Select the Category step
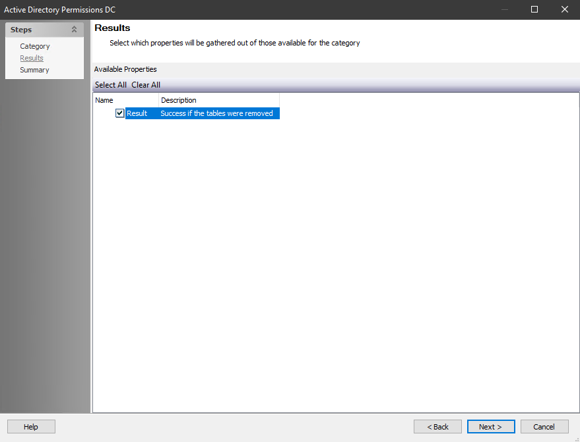The height and width of the screenshot is (442, 580). pyautogui.click(x=34, y=45)
